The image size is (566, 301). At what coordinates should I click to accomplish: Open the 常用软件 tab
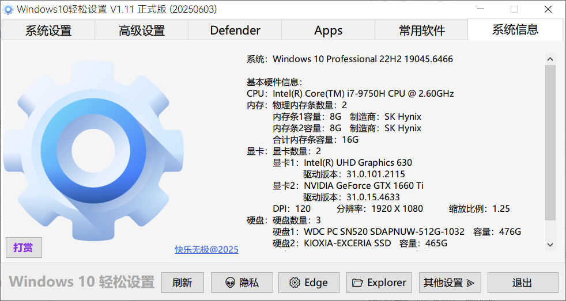pyautogui.click(x=422, y=31)
